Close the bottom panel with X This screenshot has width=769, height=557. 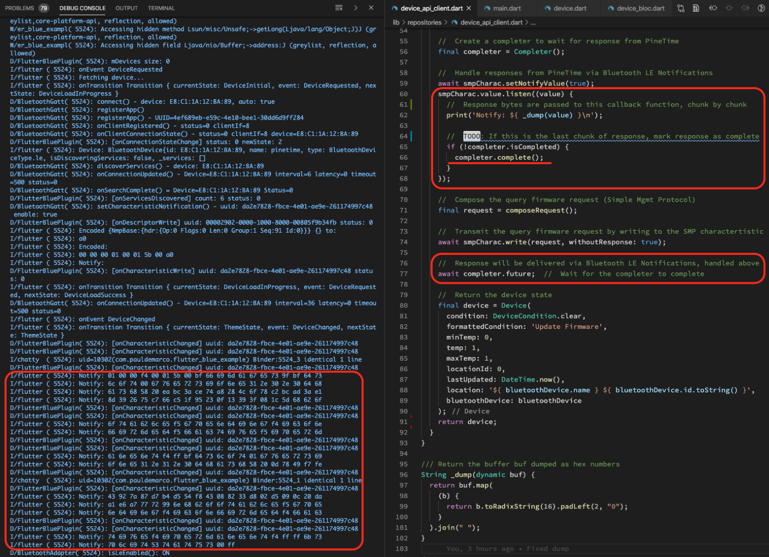click(x=371, y=8)
